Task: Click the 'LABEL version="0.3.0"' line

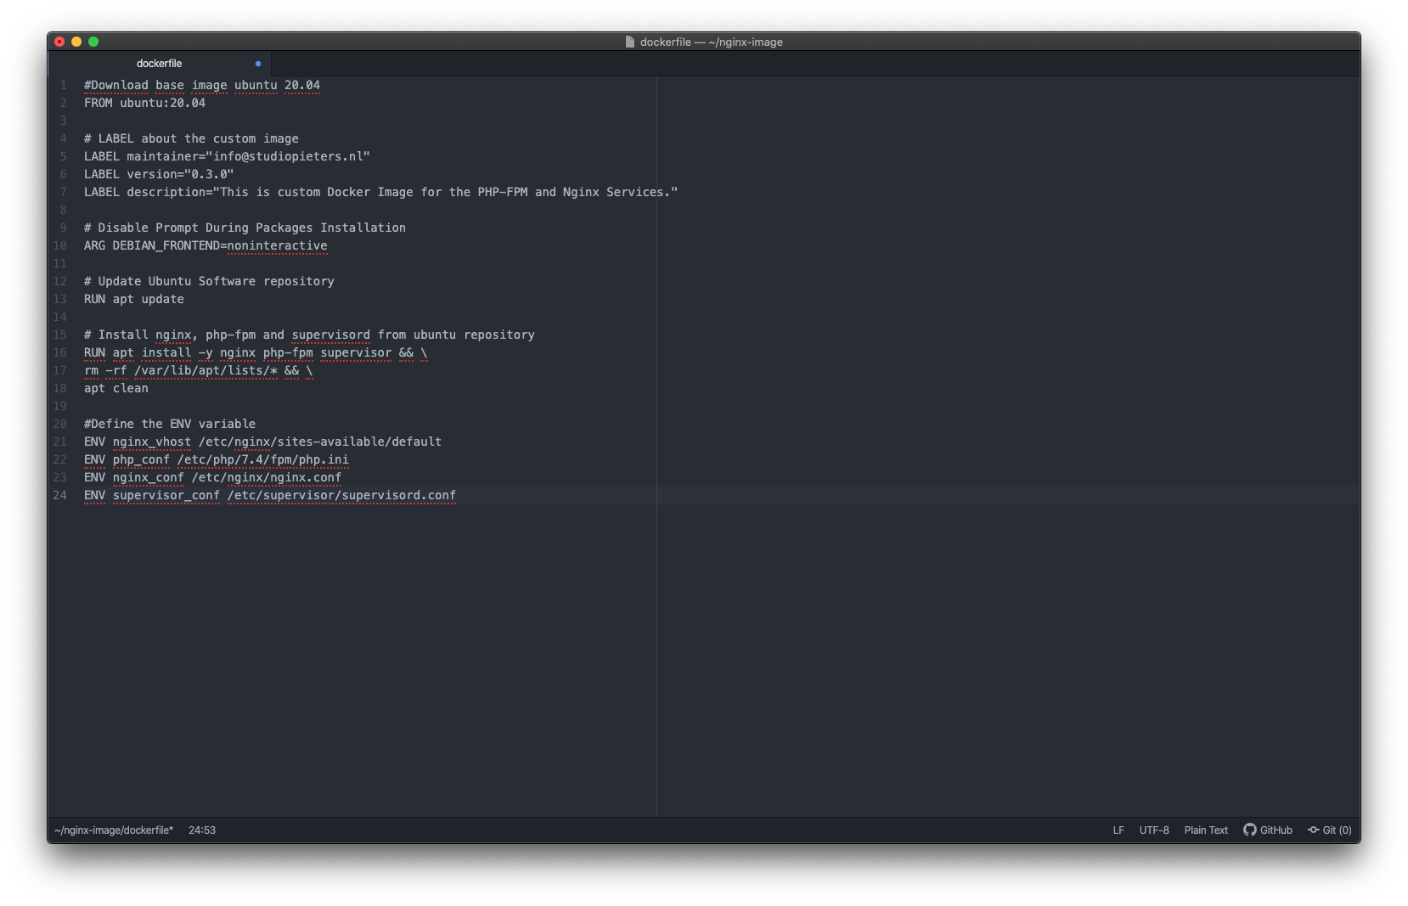Action: [159, 174]
